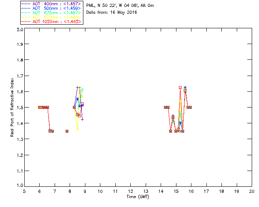The image size is (259, 207).
Task: Click the purple plus marker at 1.42 near hour 8.8
Action: click(82, 120)
